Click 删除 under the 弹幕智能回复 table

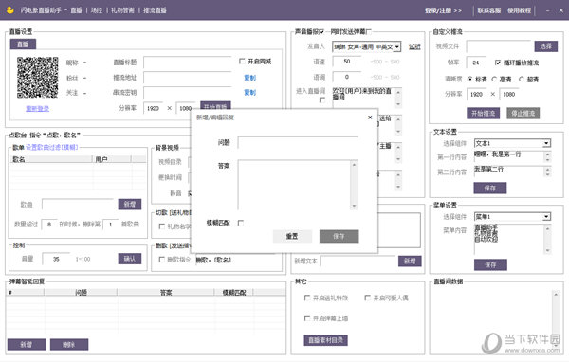[69, 344]
